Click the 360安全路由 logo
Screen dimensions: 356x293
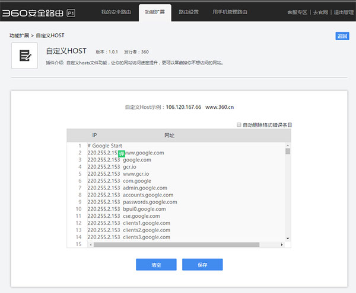pos(33,13)
